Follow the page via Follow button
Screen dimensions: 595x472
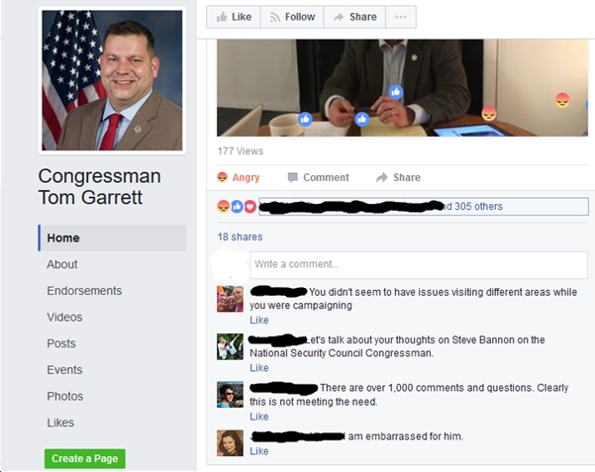[292, 17]
